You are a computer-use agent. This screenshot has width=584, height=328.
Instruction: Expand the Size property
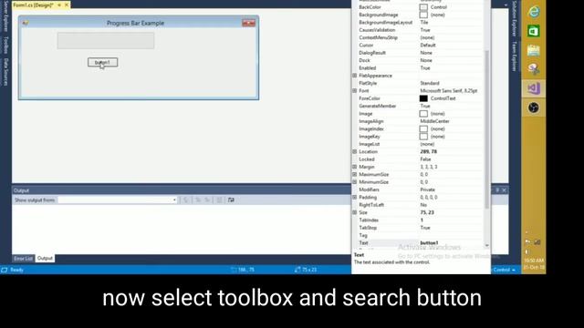[x=355, y=212]
